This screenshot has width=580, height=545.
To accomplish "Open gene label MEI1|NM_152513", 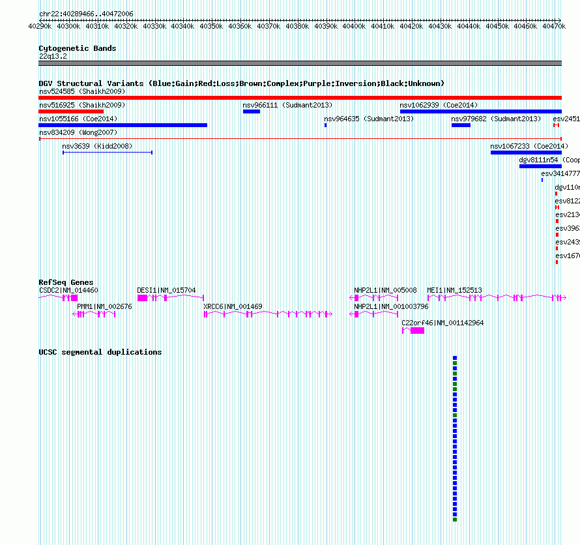I will click(x=454, y=290).
